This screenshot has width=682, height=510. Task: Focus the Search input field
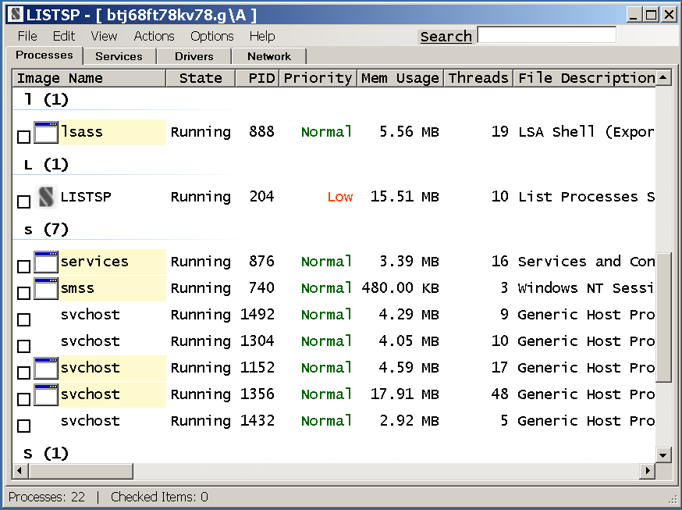click(547, 35)
